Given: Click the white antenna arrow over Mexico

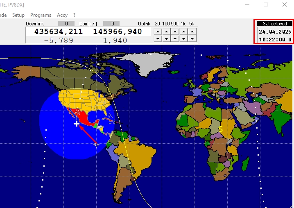Looking at the screenshot, I should click(x=77, y=111).
